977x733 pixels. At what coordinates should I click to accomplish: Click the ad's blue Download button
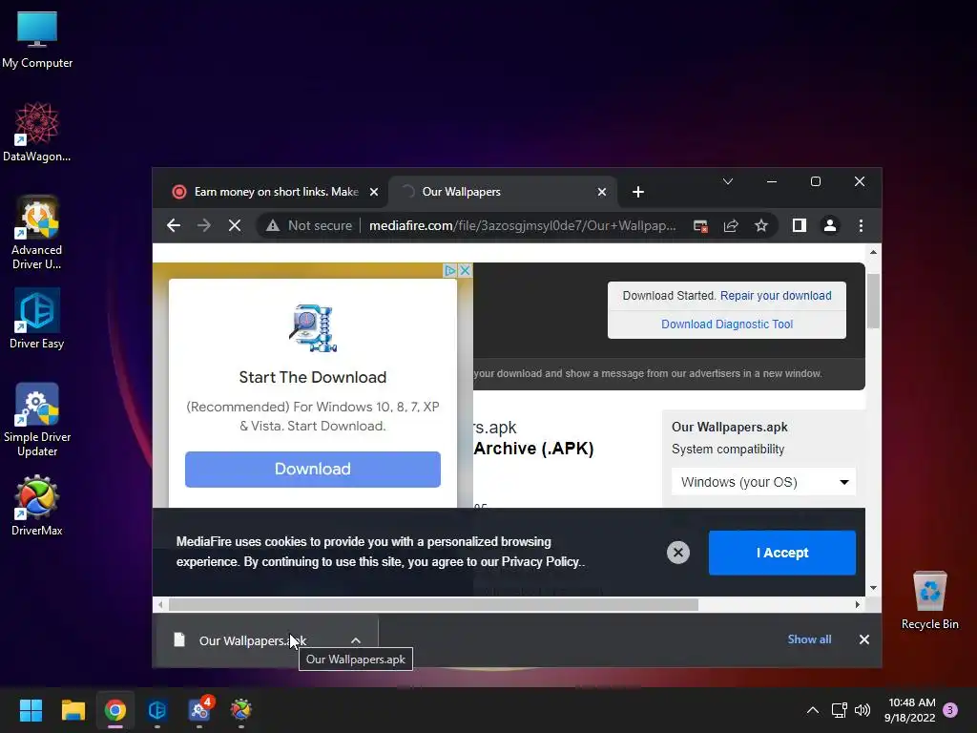313,470
